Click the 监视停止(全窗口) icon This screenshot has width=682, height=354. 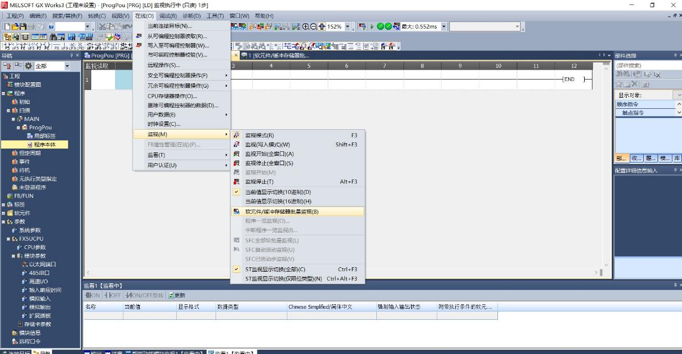point(237,163)
